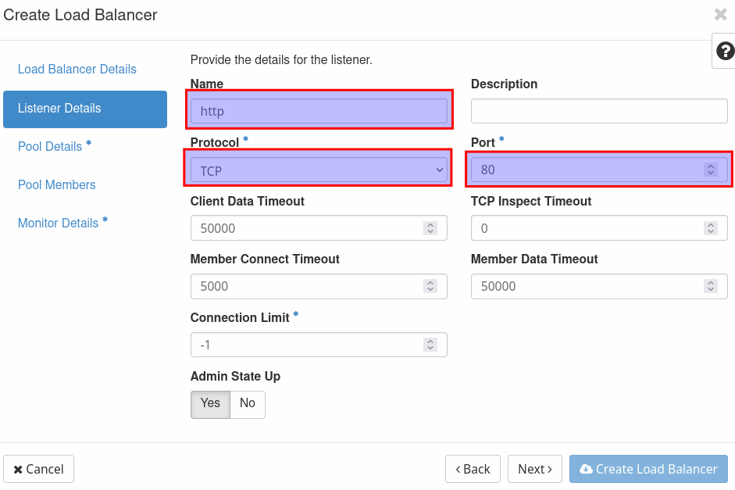Click the Port field spinner arrows
Viewport: 735px width, 490px height.
coord(710,170)
